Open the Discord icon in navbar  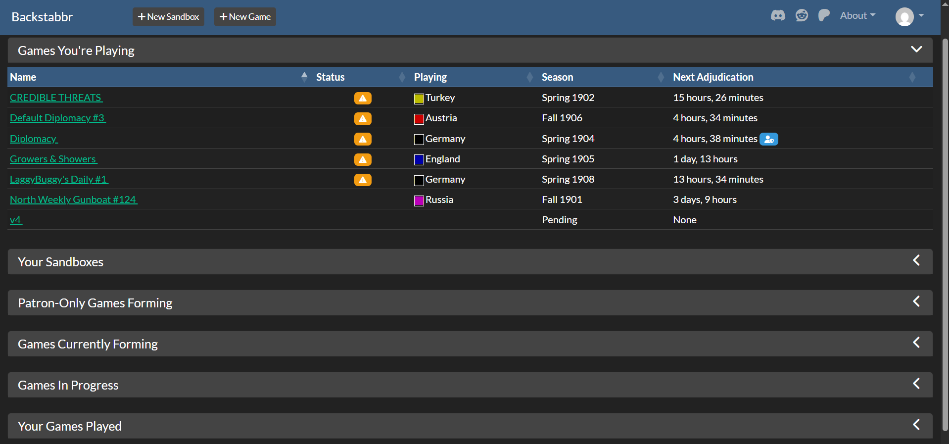pos(778,16)
